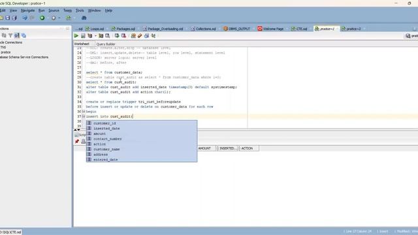This screenshot has height=235, width=418.
Task: Select pratice connection in tree
Action: [x=6, y=52]
